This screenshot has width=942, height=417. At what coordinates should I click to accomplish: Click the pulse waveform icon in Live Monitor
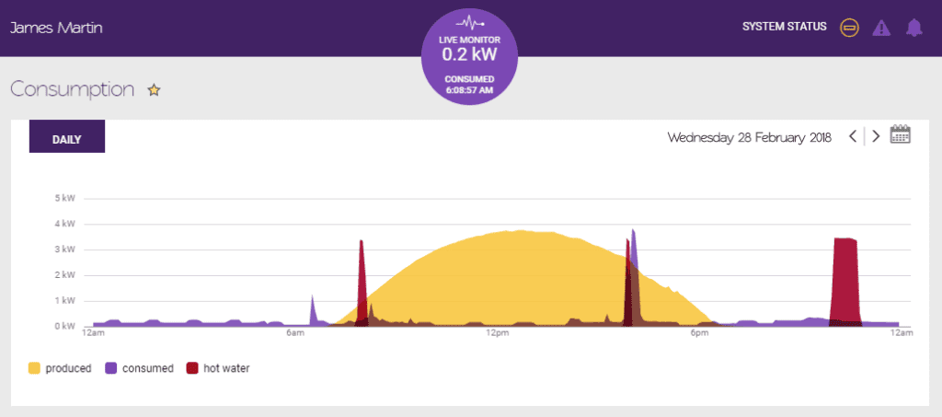pyautogui.click(x=470, y=23)
